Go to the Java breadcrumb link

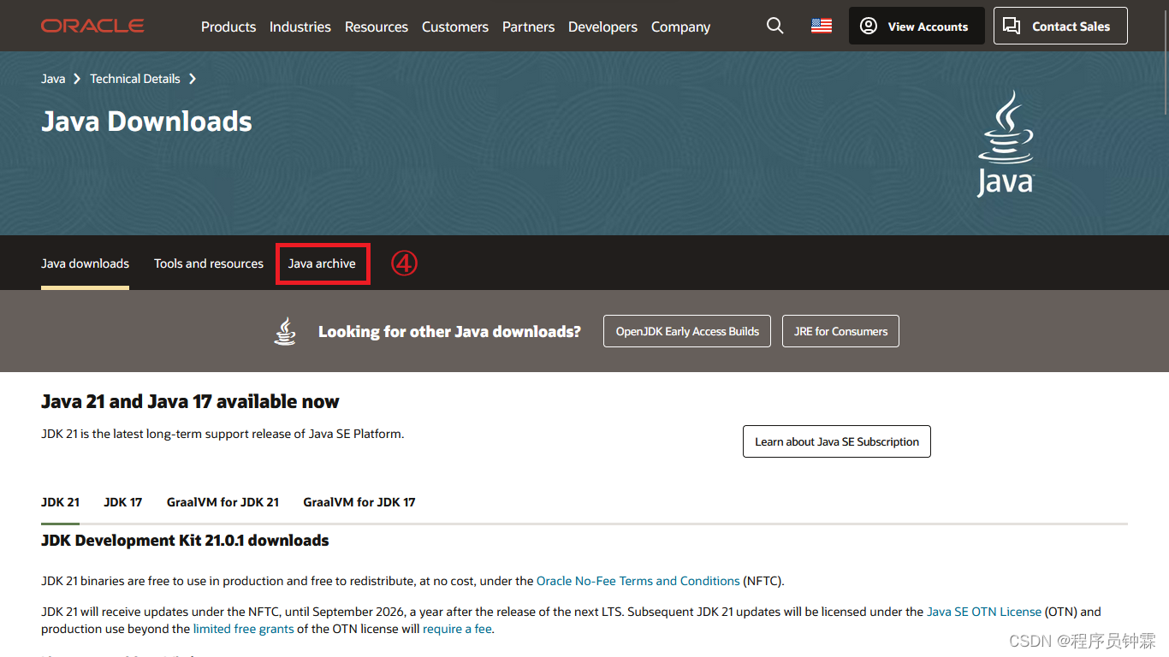[x=53, y=79]
